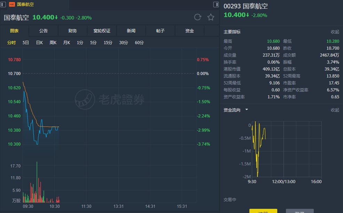Viewport: 343px width, 213px height.
Task: Click the 市盈率 value 17.45
Action: click(334, 83)
